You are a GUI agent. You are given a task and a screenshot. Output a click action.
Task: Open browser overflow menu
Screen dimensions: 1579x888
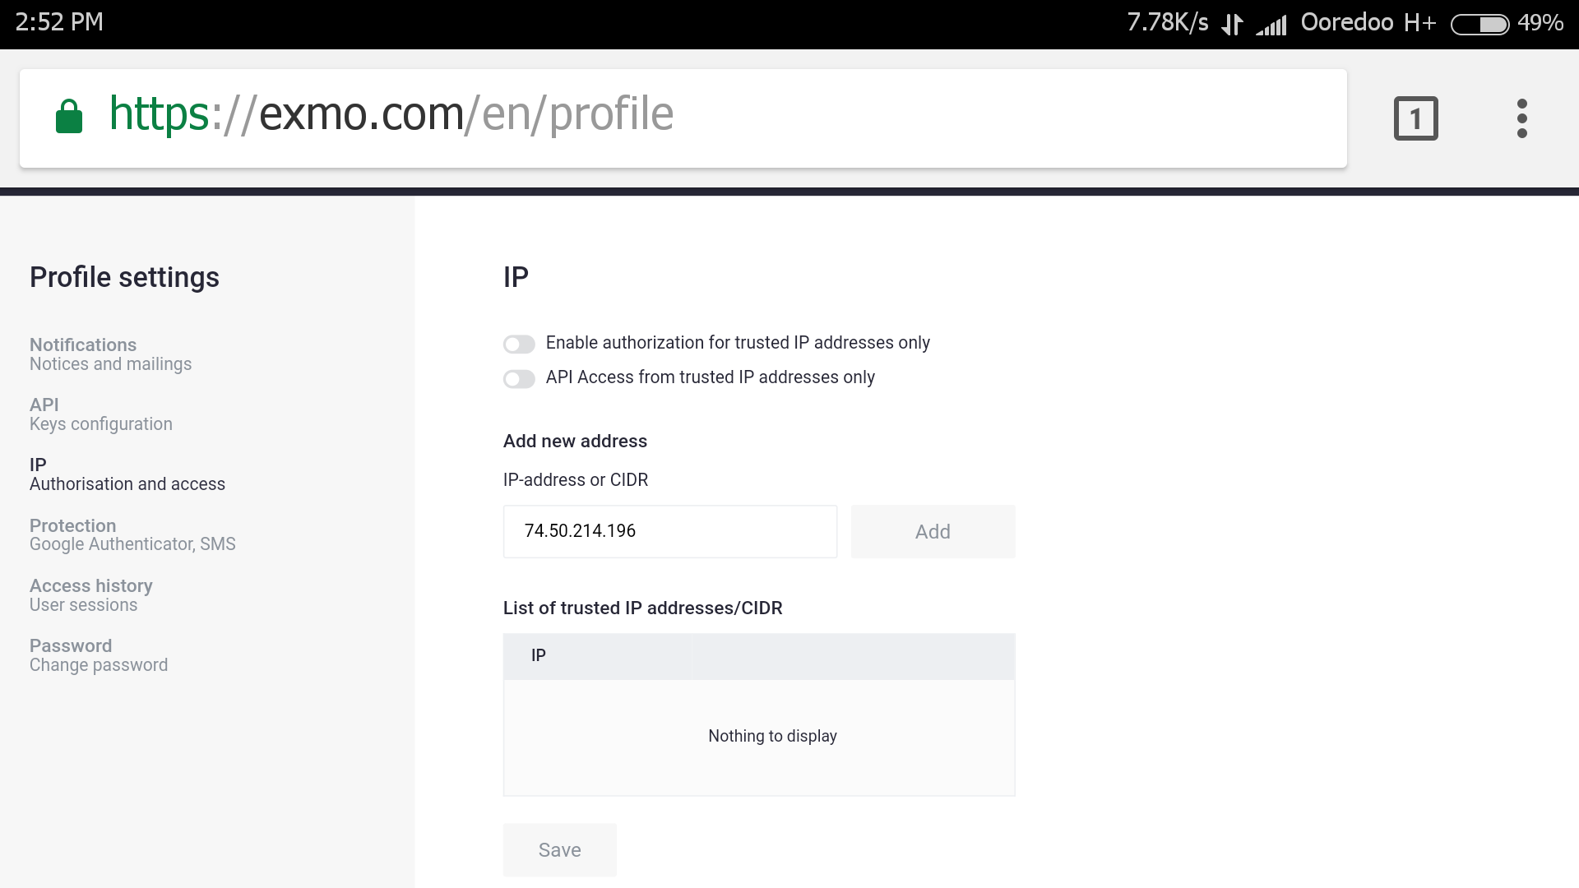click(x=1519, y=118)
